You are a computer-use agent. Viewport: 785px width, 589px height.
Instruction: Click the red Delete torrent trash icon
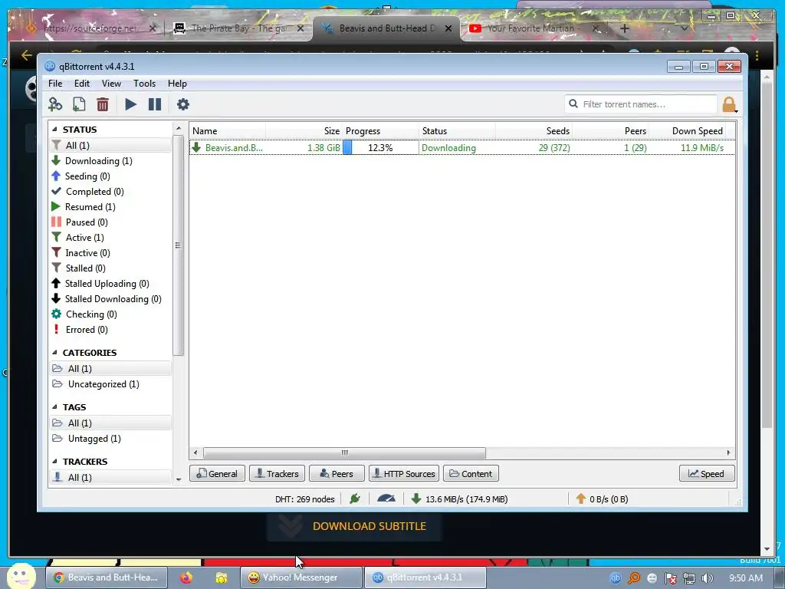103,104
